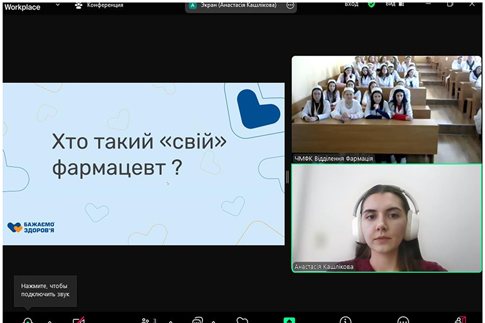This screenshot has width=485, height=323.
Task: Click the join audio headphone icon
Action: [27, 321]
